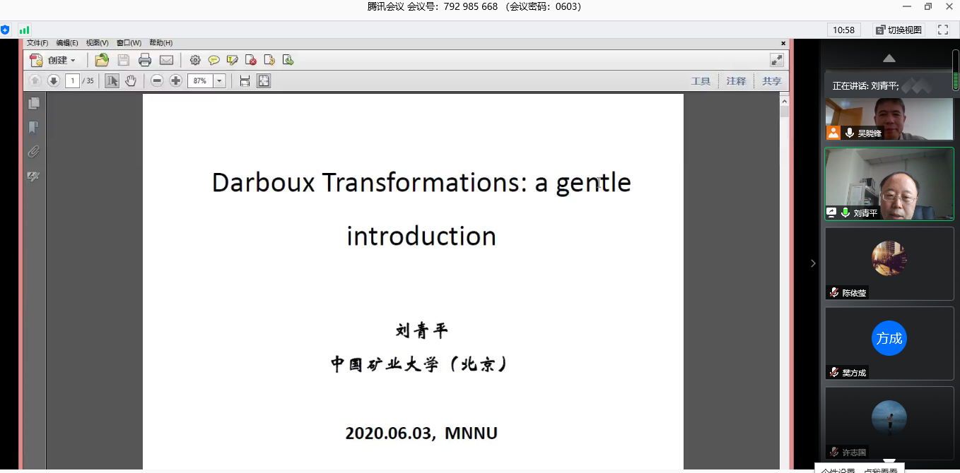Click the open file folder icon
This screenshot has height=473, width=960.
click(102, 60)
